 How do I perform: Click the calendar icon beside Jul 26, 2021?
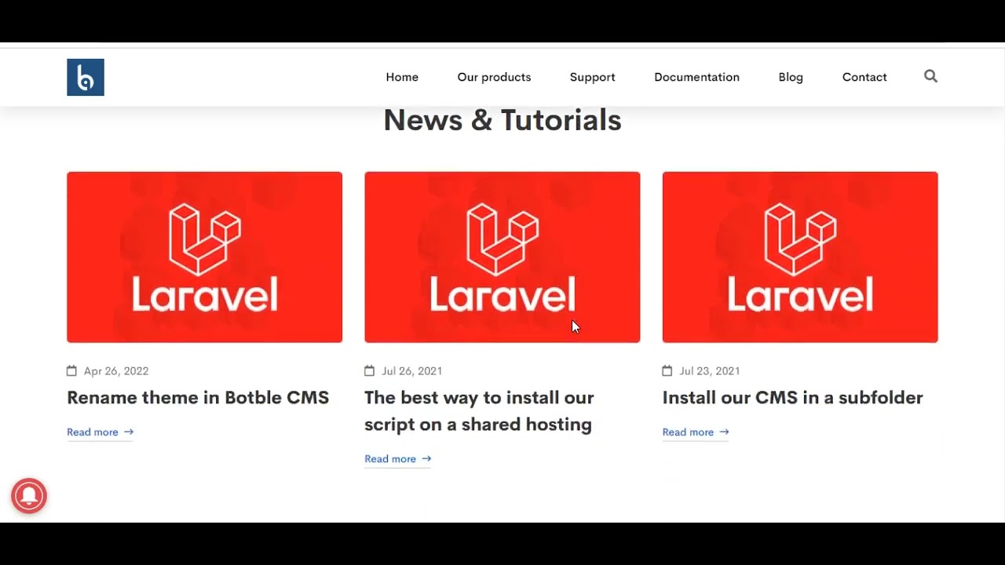click(369, 370)
